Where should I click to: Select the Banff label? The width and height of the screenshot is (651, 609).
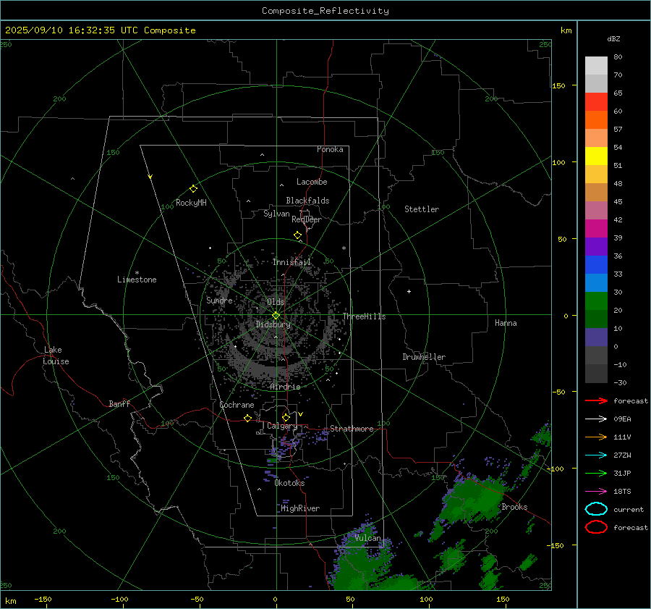tap(119, 403)
